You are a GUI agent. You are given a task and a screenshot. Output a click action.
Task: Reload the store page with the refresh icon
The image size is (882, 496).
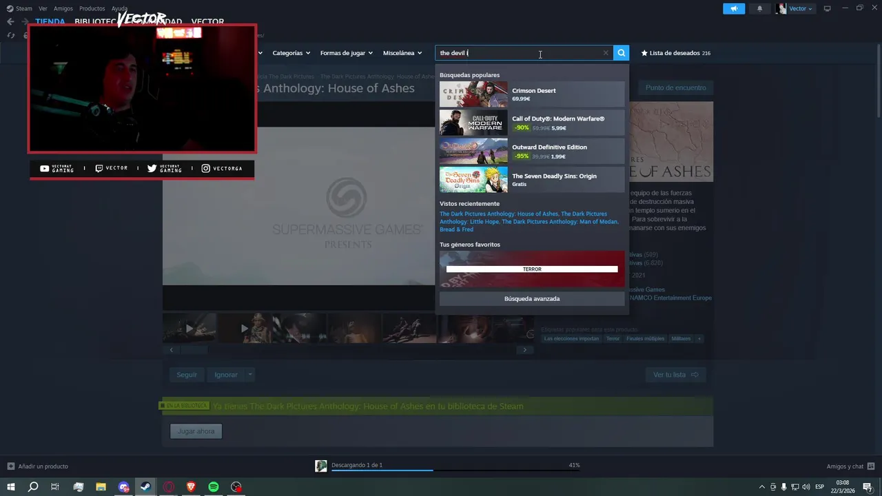[x=10, y=35]
